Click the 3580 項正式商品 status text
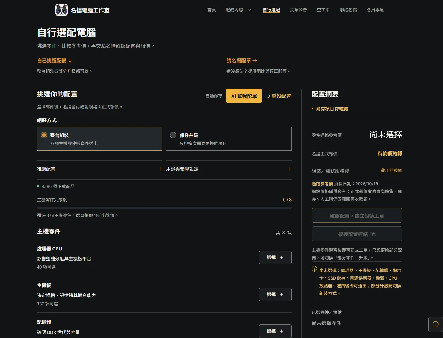The height and width of the screenshot is (338, 443). coord(58,187)
